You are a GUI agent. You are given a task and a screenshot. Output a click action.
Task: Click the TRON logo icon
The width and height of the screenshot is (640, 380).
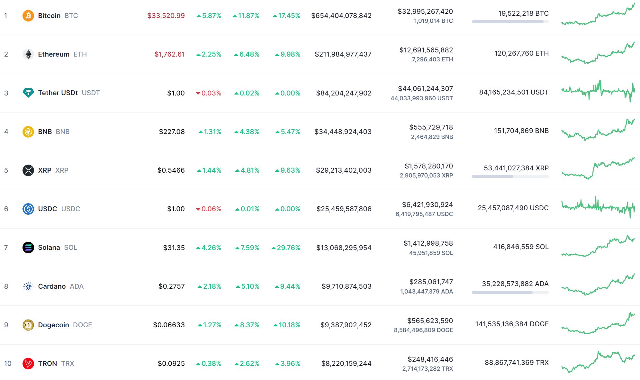pos(28,363)
